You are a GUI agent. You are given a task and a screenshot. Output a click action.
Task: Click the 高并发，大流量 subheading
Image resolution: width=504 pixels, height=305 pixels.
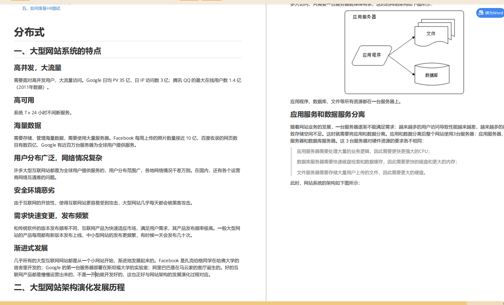pyautogui.click(x=38, y=68)
